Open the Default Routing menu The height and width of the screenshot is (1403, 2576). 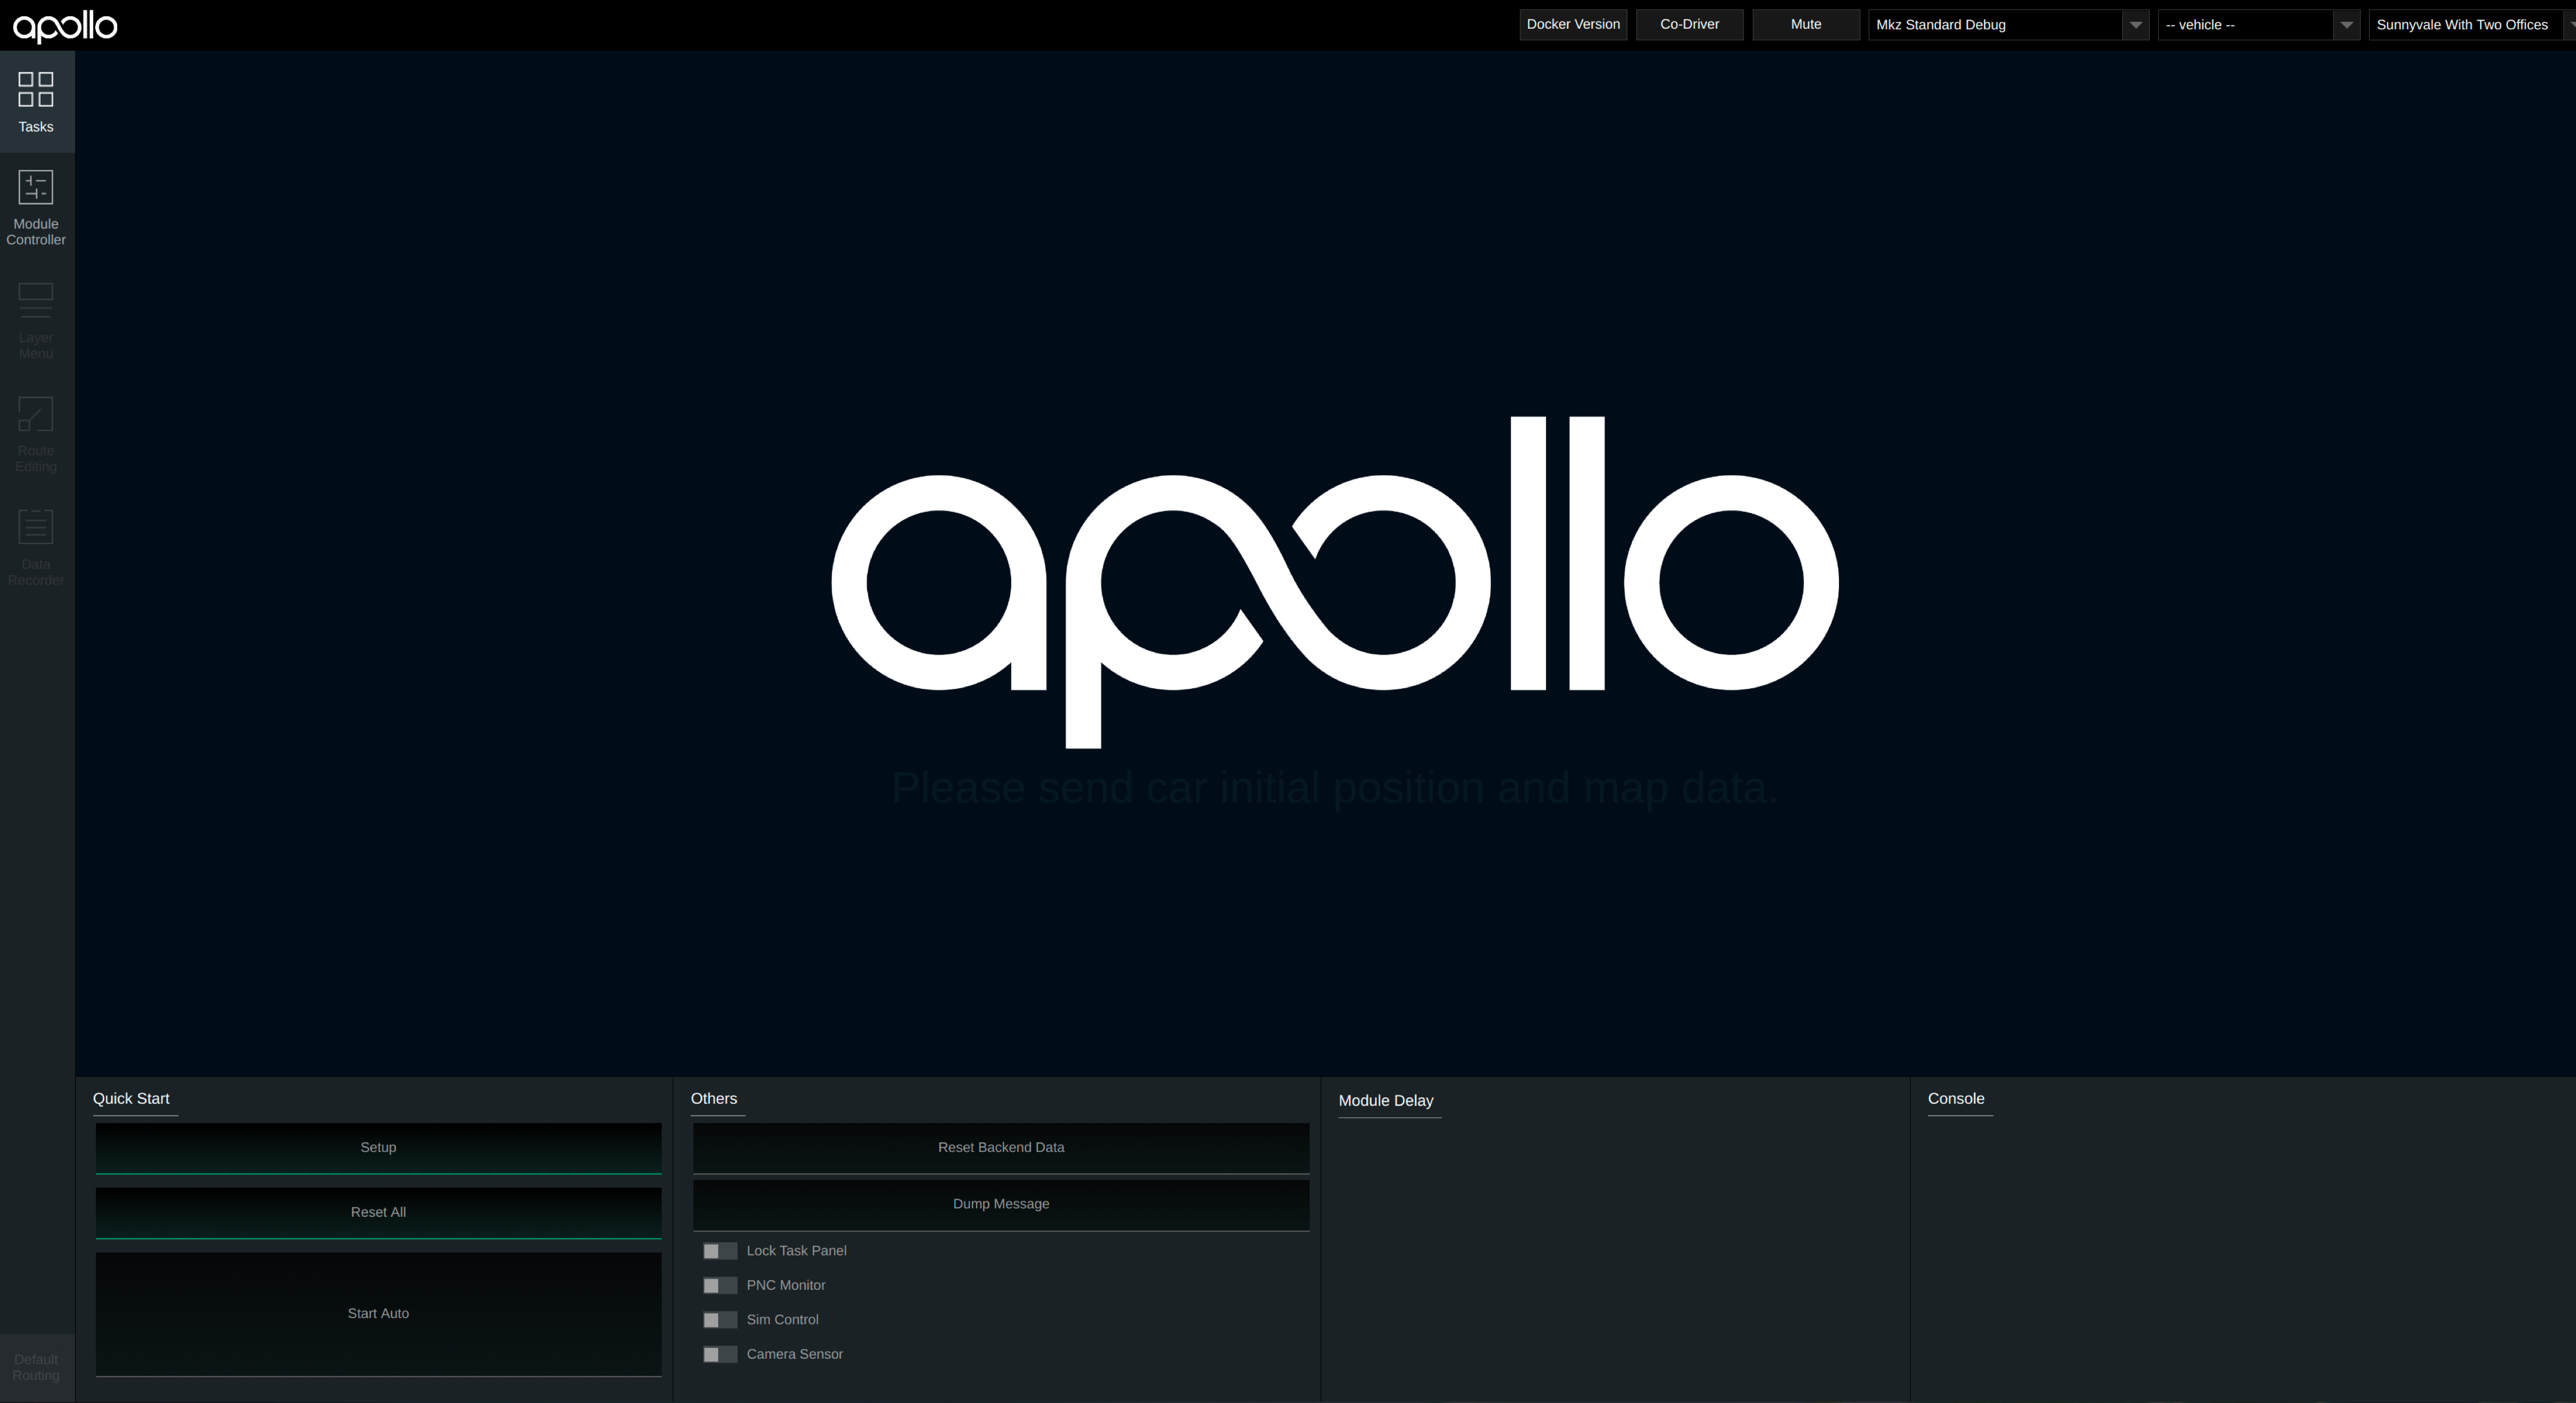pos(36,1367)
